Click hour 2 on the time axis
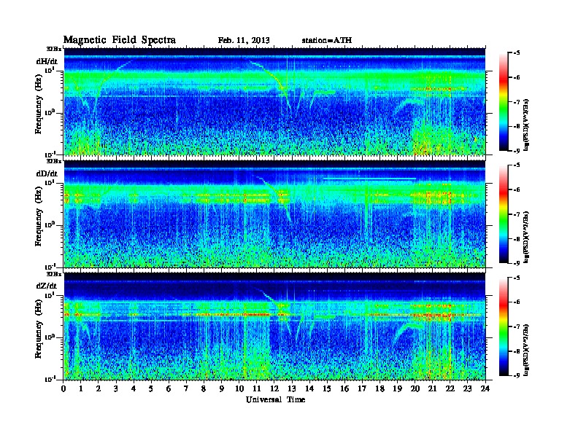 (x=99, y=388)
